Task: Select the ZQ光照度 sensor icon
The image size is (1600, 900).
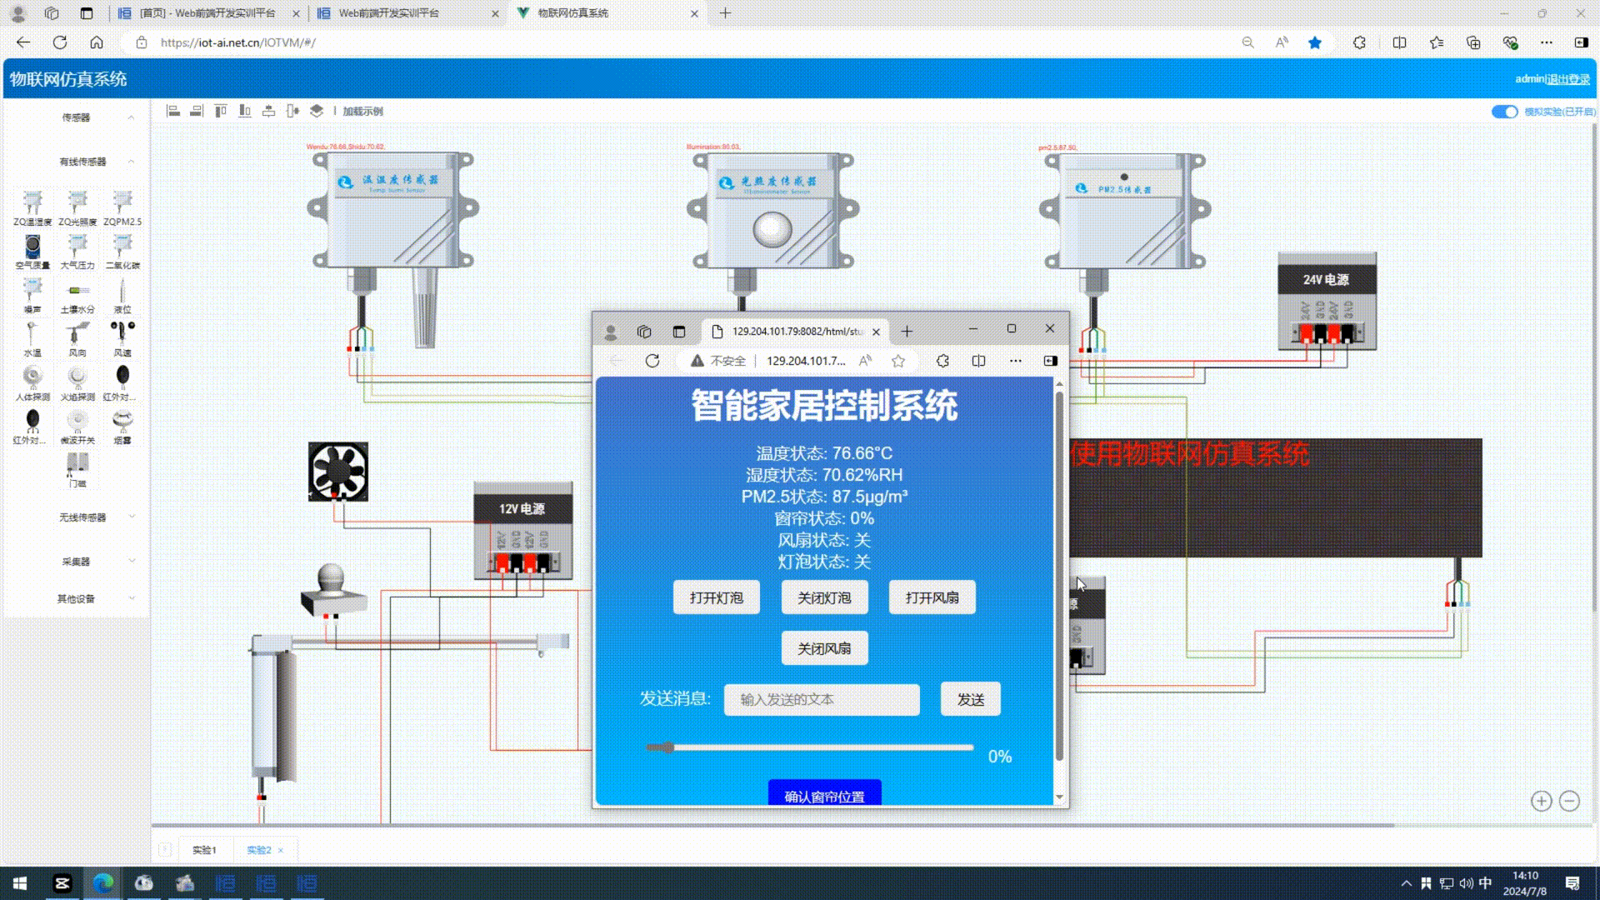Action: [77, 202]
